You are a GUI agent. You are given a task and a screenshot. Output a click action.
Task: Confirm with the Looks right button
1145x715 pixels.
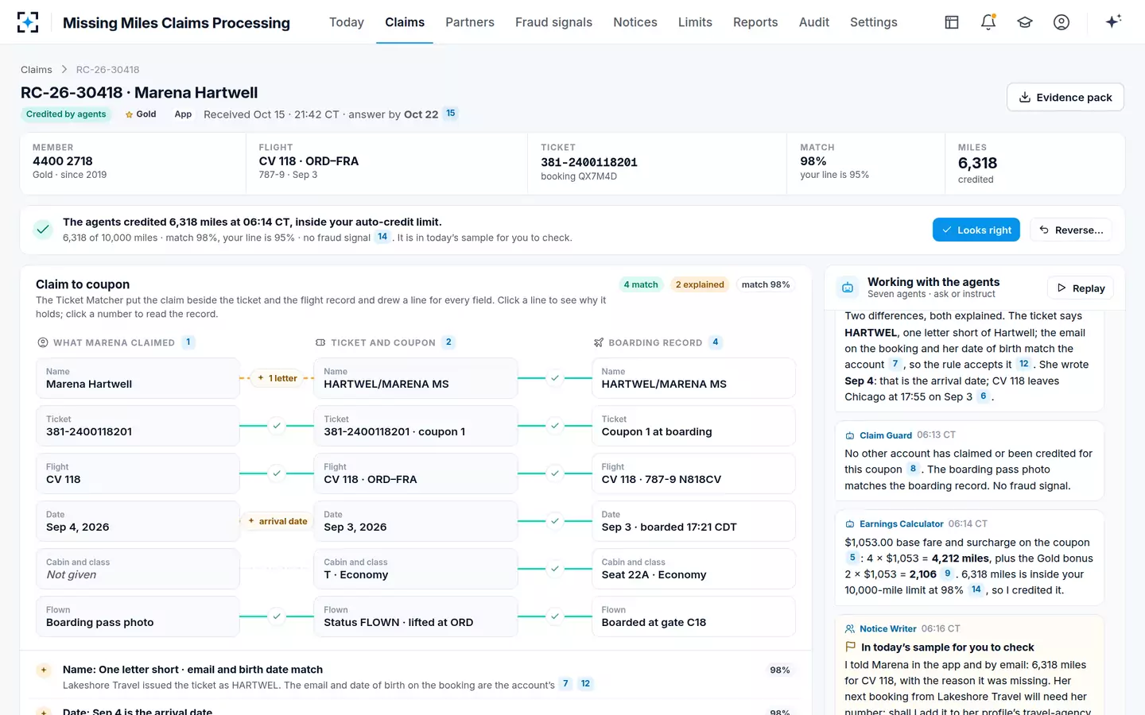[x=976, y=230]
